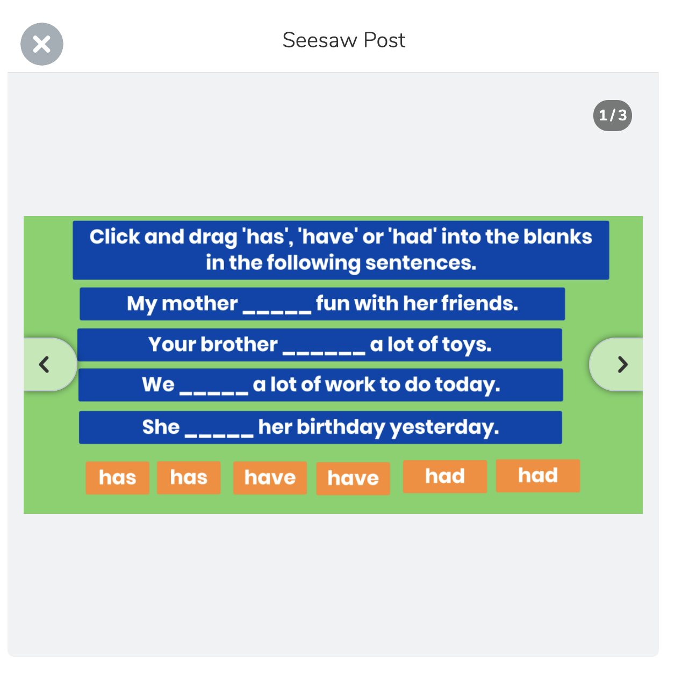Select the second 'have' word tile
This screenshot has width=675, height=673.
pyautogui.click(x=353, y=478)
